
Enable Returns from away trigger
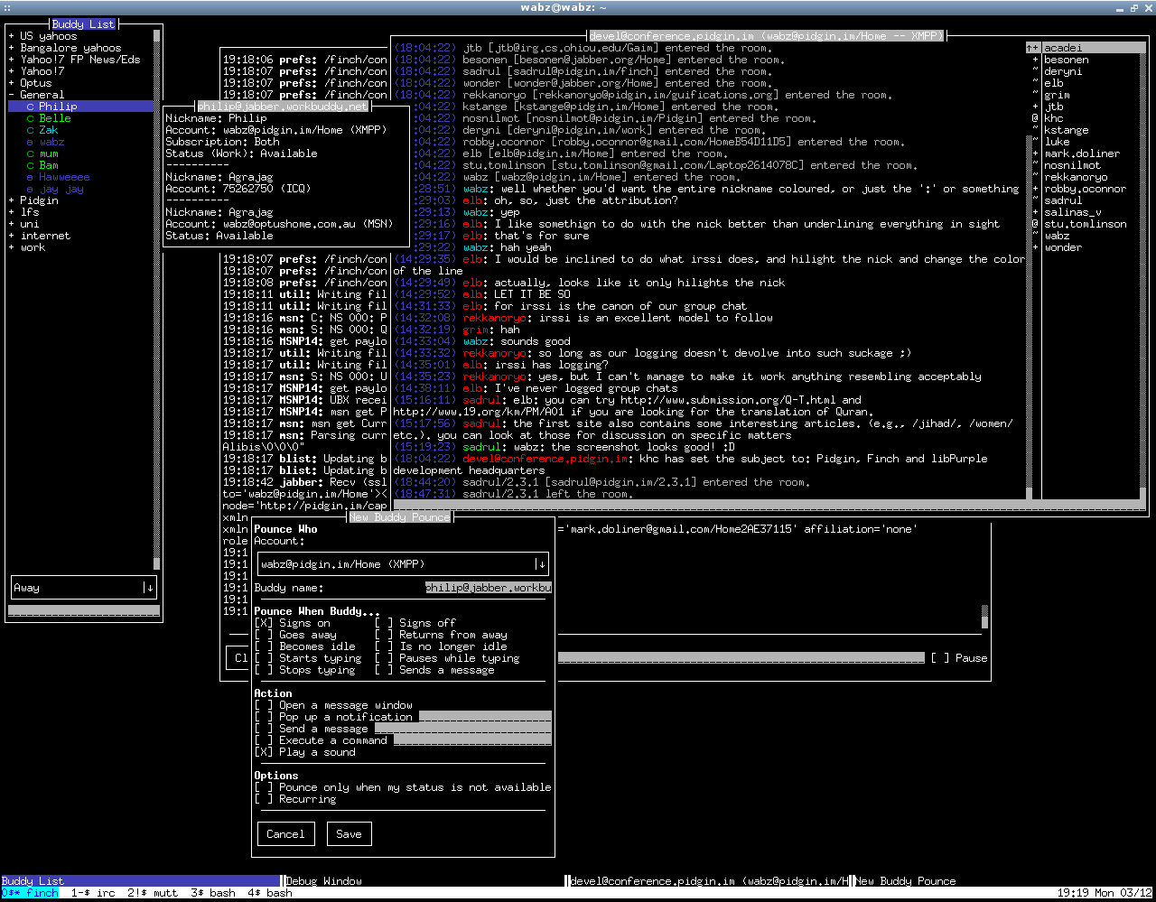(385, 635)
